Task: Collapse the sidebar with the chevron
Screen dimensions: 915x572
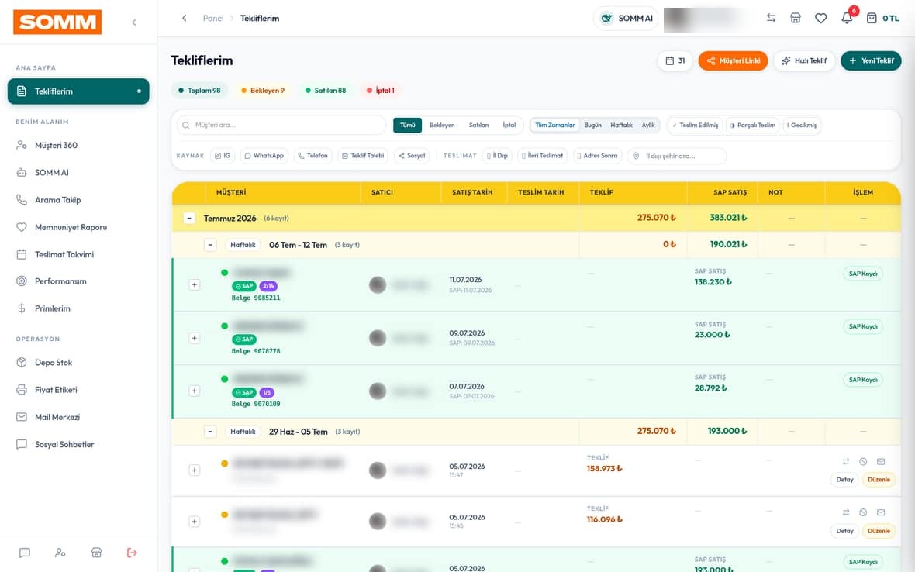Action: [x=134, y=22]
